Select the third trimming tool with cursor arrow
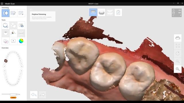 pos(21,13)
